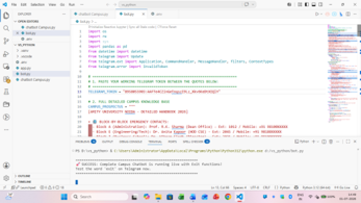
Task: Run the Python file with play button
Action: pyautogui.click(x=317, y=14)
